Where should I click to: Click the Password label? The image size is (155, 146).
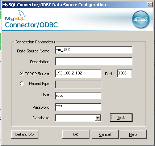pyautogui.click(x=42, y=107)
